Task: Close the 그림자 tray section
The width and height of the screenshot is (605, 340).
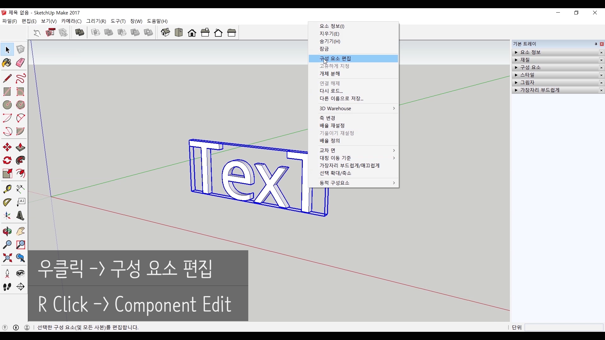Action: [601, 83]
